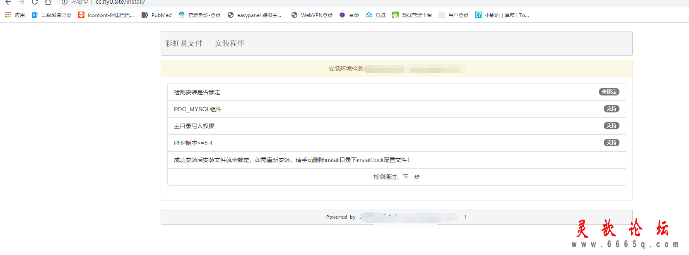Click the 未锁定 status badge
Image resolution: width=689 pixels, height=255 pixels.
609,92
